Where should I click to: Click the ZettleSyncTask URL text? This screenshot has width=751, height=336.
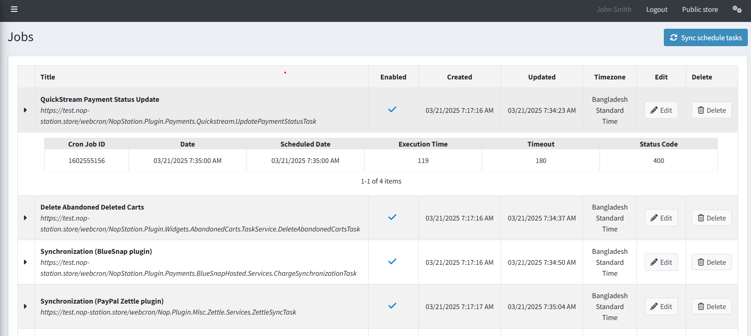coord(168,312)
